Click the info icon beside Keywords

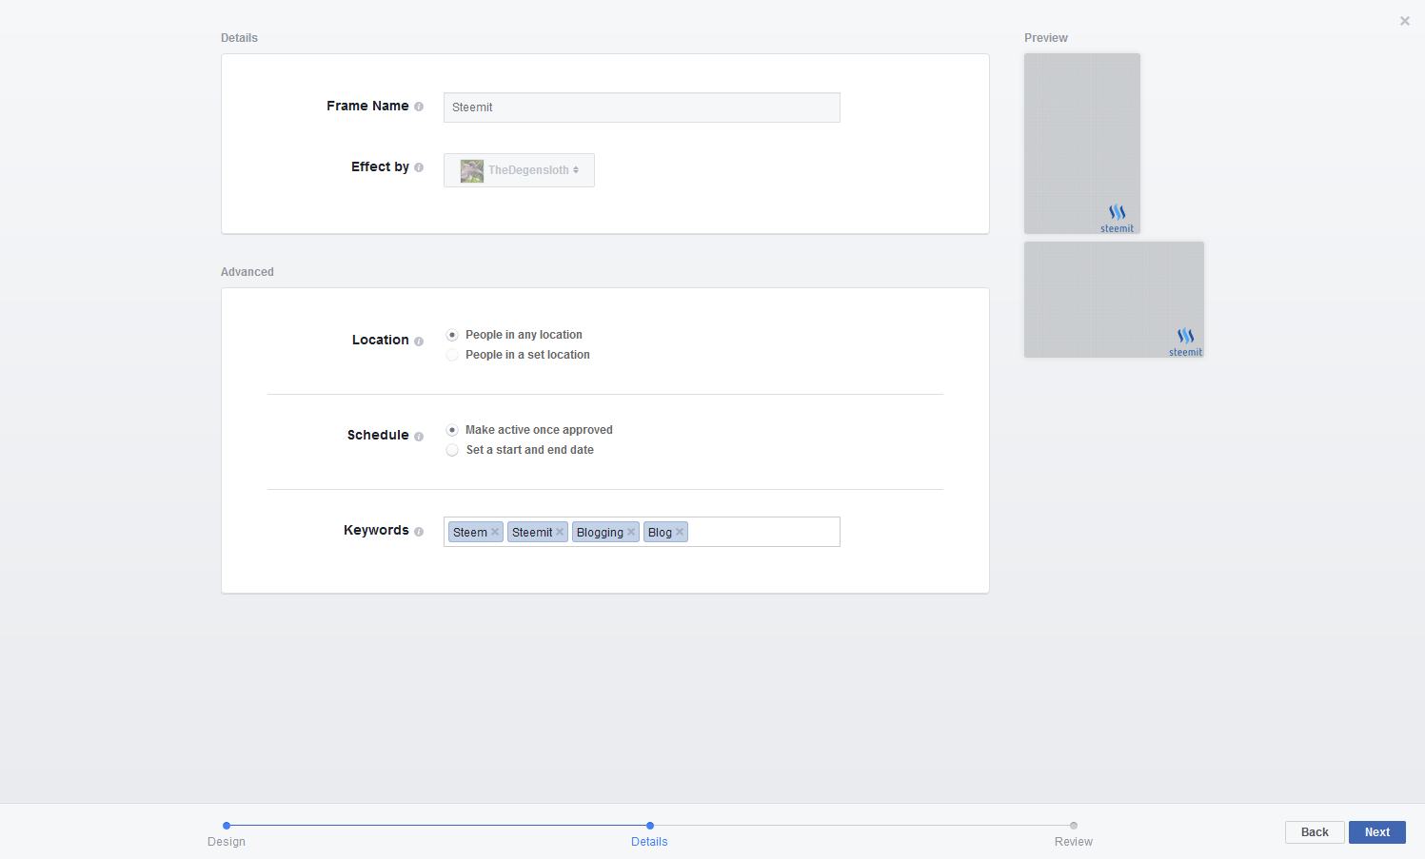[419, 532]
